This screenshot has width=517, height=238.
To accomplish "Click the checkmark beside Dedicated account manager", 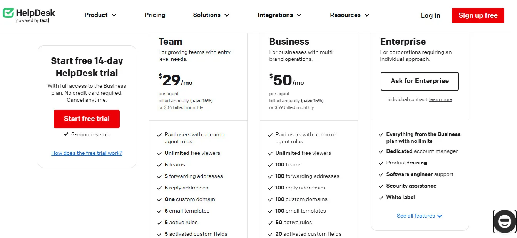I will click(381, 151).
